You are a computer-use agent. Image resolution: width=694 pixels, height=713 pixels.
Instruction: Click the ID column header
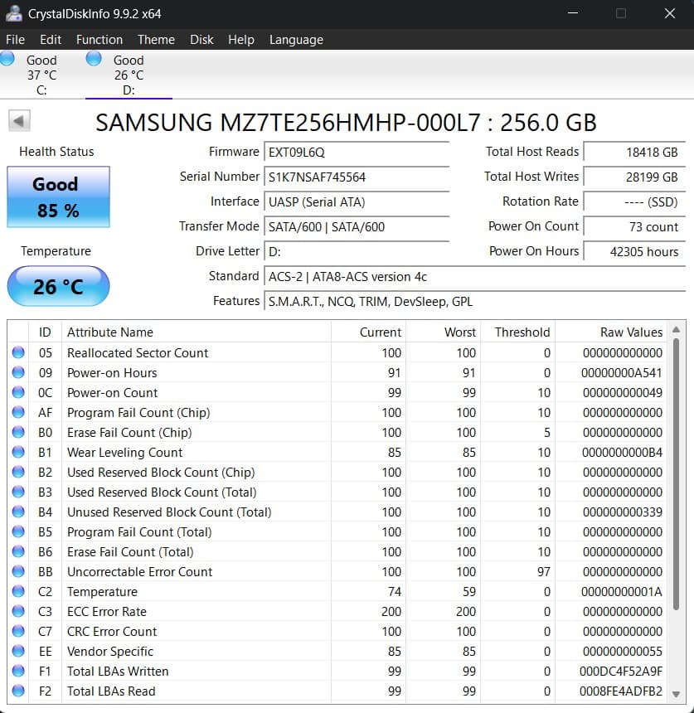pyautogui.click(x=45, y=332)
